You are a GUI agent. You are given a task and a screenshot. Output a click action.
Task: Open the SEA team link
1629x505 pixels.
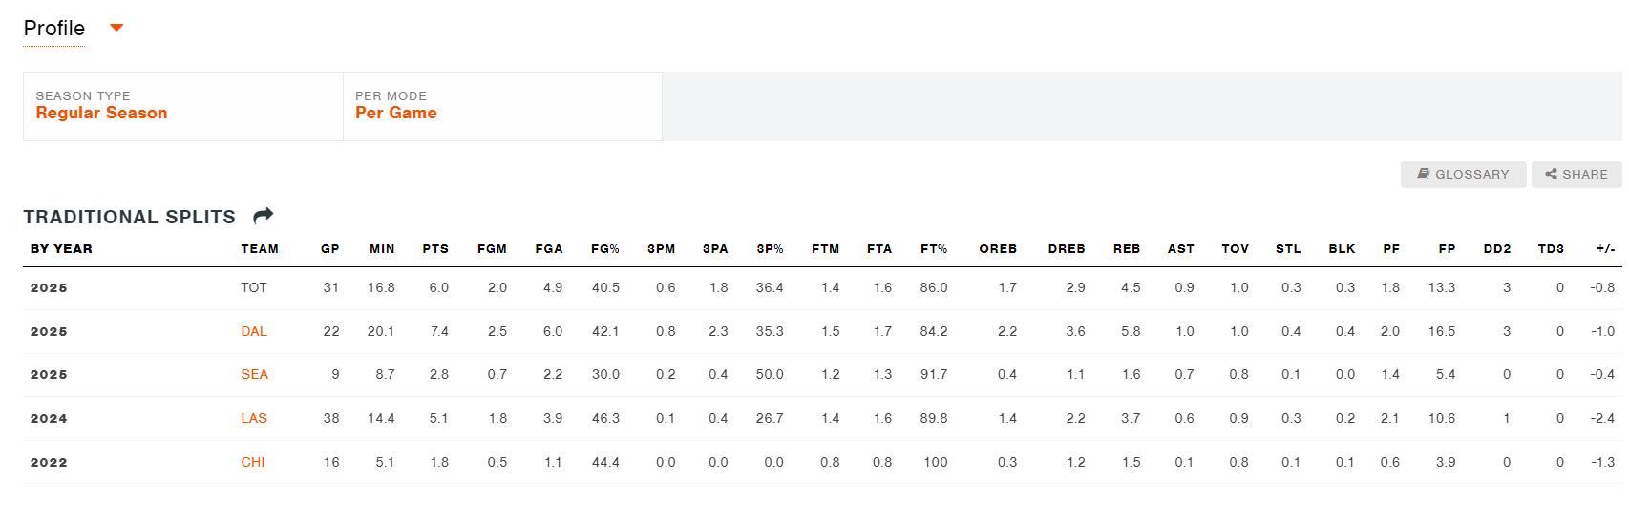pos(254,374)
